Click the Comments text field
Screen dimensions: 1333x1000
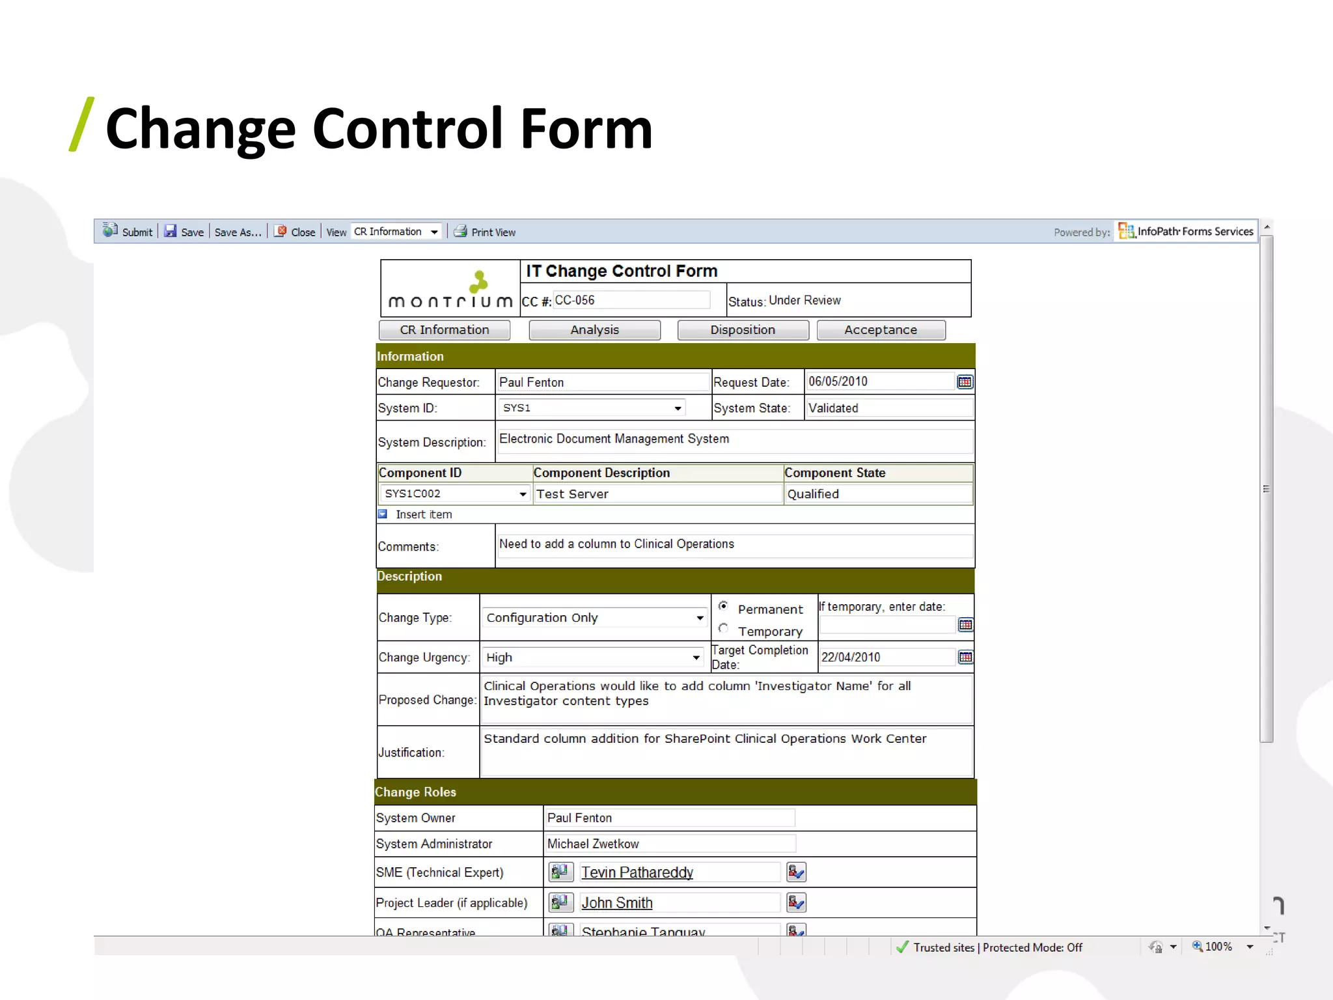(735, 546)
